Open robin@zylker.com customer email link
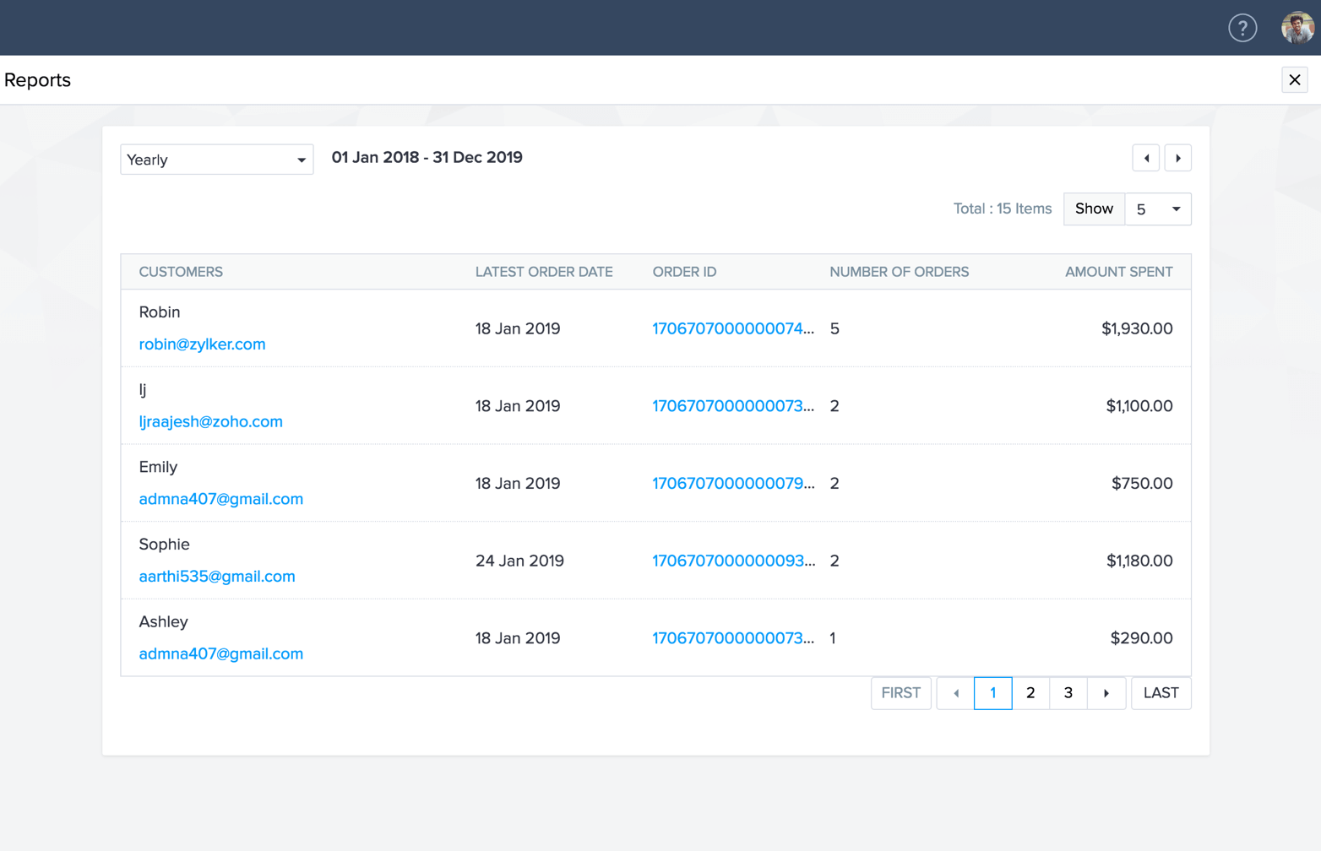 pos(202,344)
